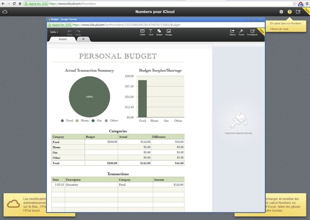Click the inner window address bar URL
Image resolution: width=310 pixels, height=220 pixels.
[126, 25]
